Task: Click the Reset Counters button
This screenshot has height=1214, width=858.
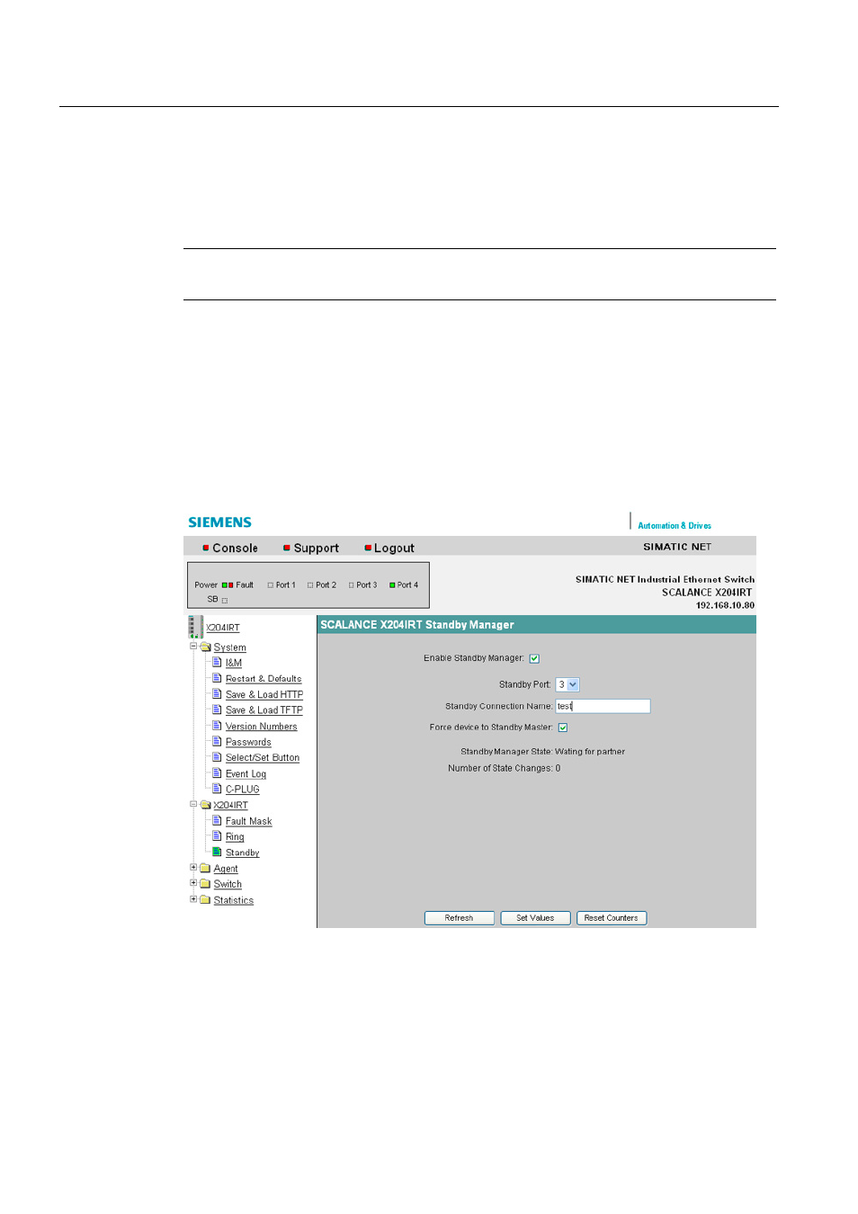Action: (x=612, y=918)
